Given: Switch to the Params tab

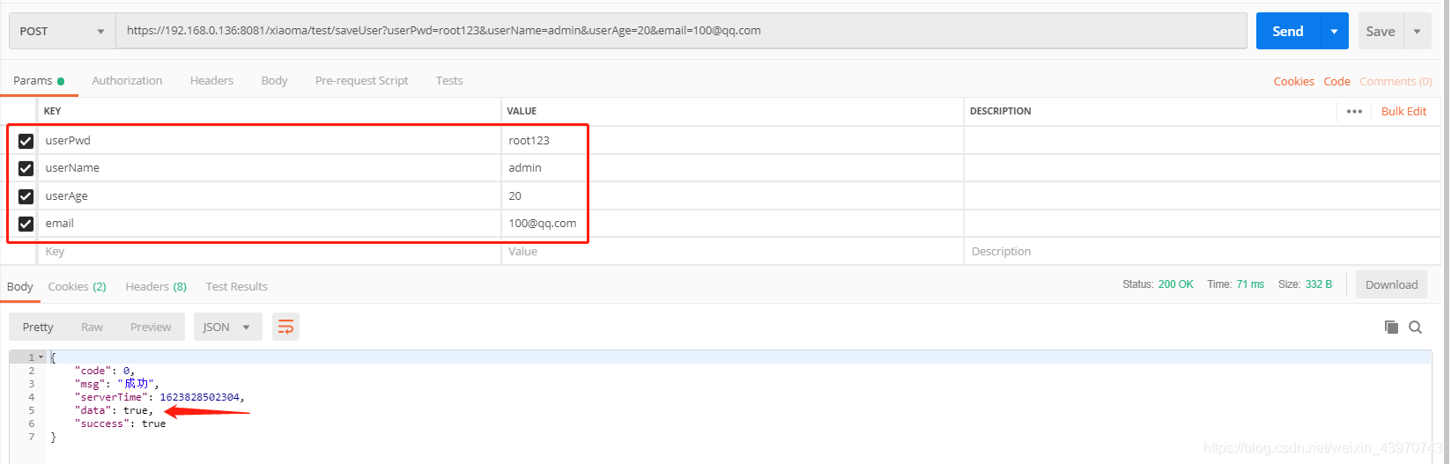Looking at the screenshot, I should coord(38,80).
